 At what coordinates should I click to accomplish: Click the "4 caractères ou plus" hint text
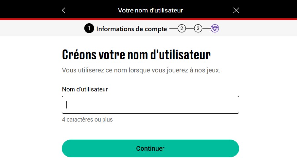[x=87, y=120]
